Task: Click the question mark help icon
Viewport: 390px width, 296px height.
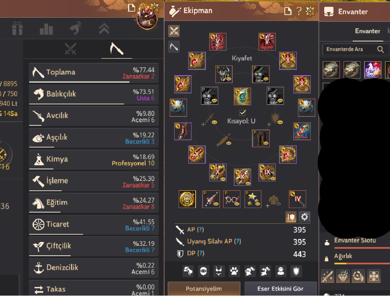Action: click(299, 11)
